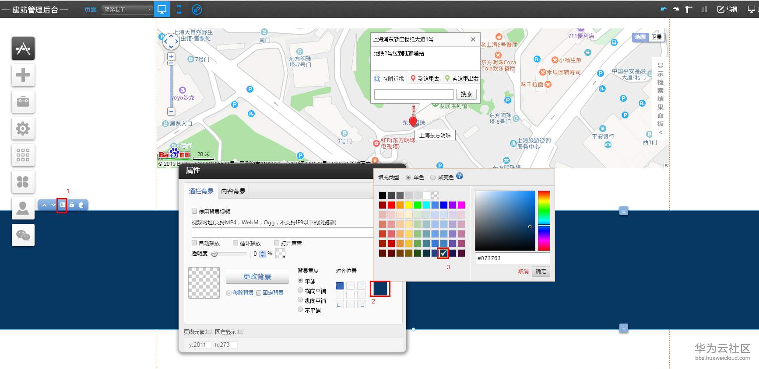Image resolution: width=759 pixels, height=369 pixels.
Task: Open the WeChat sidebar icon
Action: (x=23, y=235)
